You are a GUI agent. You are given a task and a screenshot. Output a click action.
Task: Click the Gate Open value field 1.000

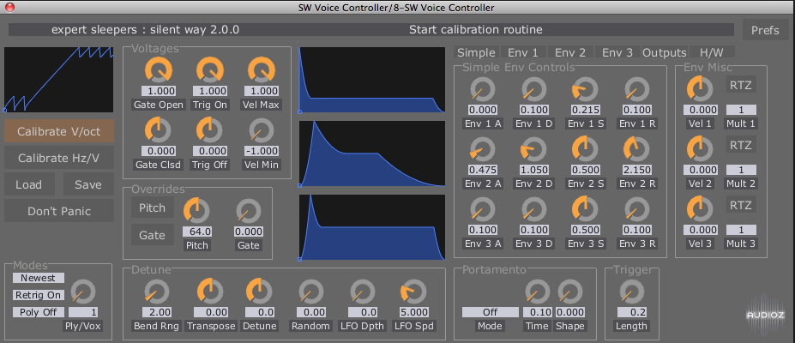[x=158, y=91]
